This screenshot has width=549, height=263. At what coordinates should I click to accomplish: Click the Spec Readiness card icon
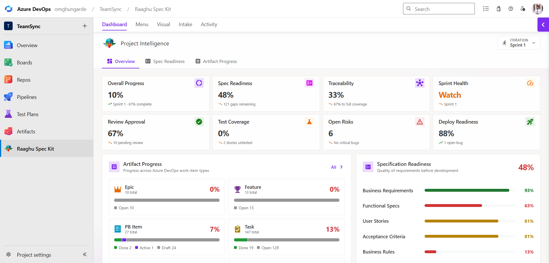(x=309, y=83)
